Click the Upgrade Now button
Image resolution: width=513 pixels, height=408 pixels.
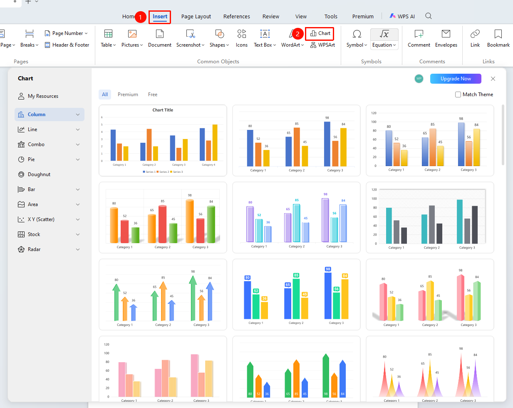point(456,79)
